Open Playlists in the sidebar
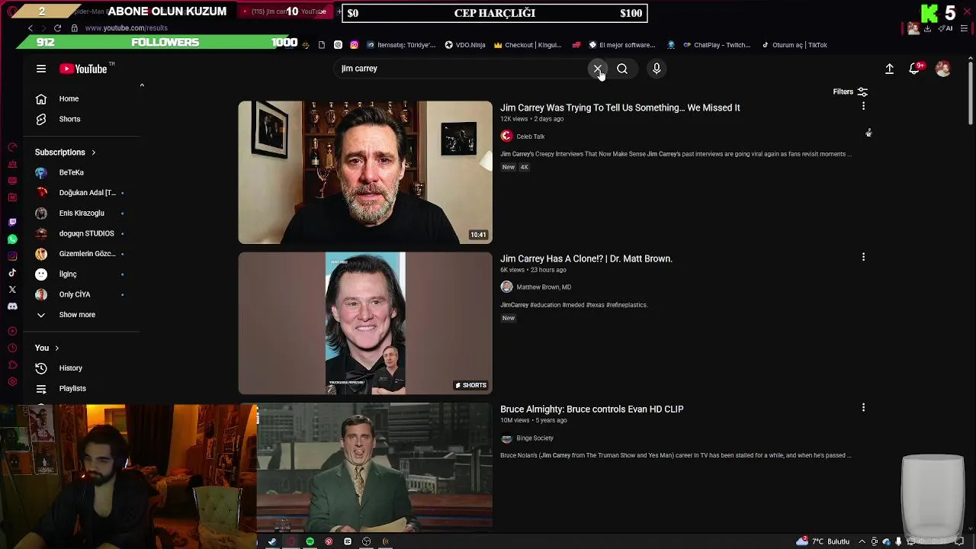The height and width of the screenshot is (549, 976). coord(82,388)
